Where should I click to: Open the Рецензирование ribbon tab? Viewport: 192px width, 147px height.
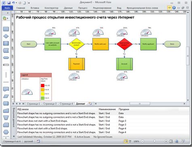(x=102, y=8)
